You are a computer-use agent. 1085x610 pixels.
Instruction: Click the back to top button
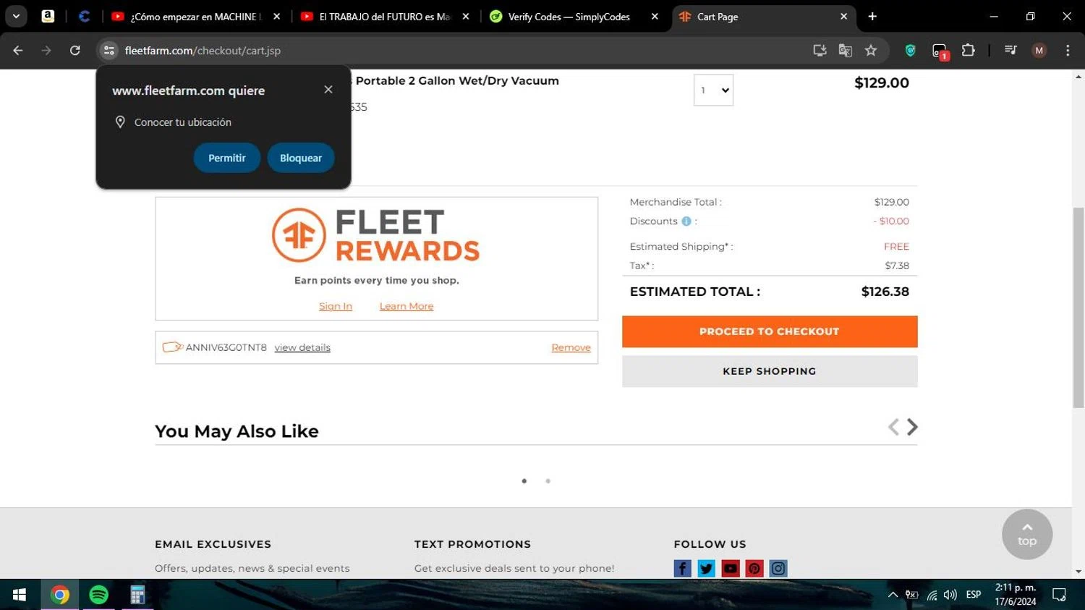coord(1027,534)
